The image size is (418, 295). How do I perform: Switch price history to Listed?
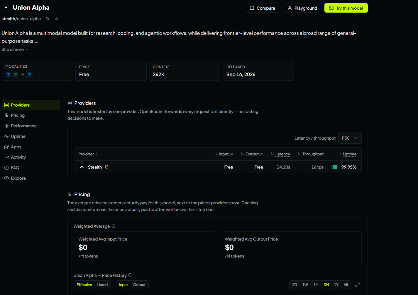[102, 285]
